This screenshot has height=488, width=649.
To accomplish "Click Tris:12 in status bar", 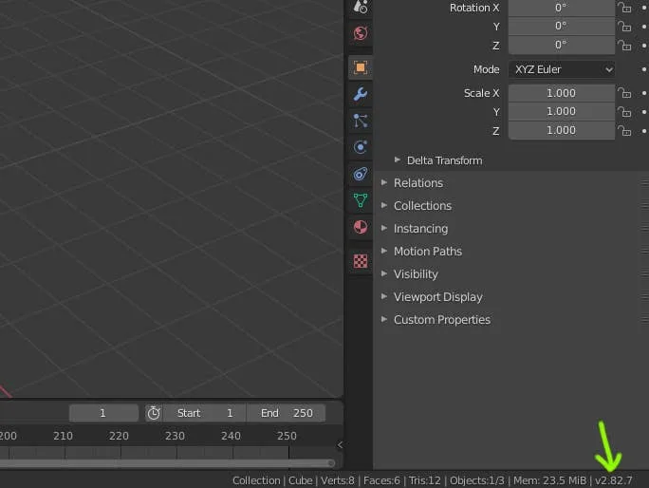I will point(425,480).
